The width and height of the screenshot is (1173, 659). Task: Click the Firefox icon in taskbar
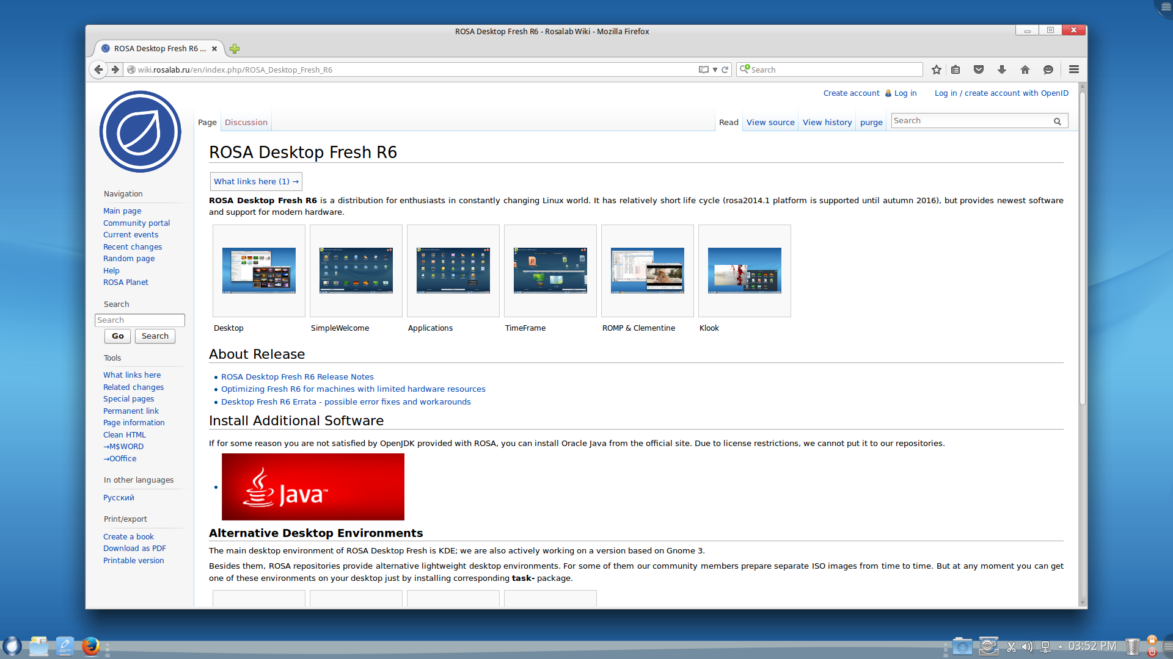pyautogui.click(x=91, y=646)
